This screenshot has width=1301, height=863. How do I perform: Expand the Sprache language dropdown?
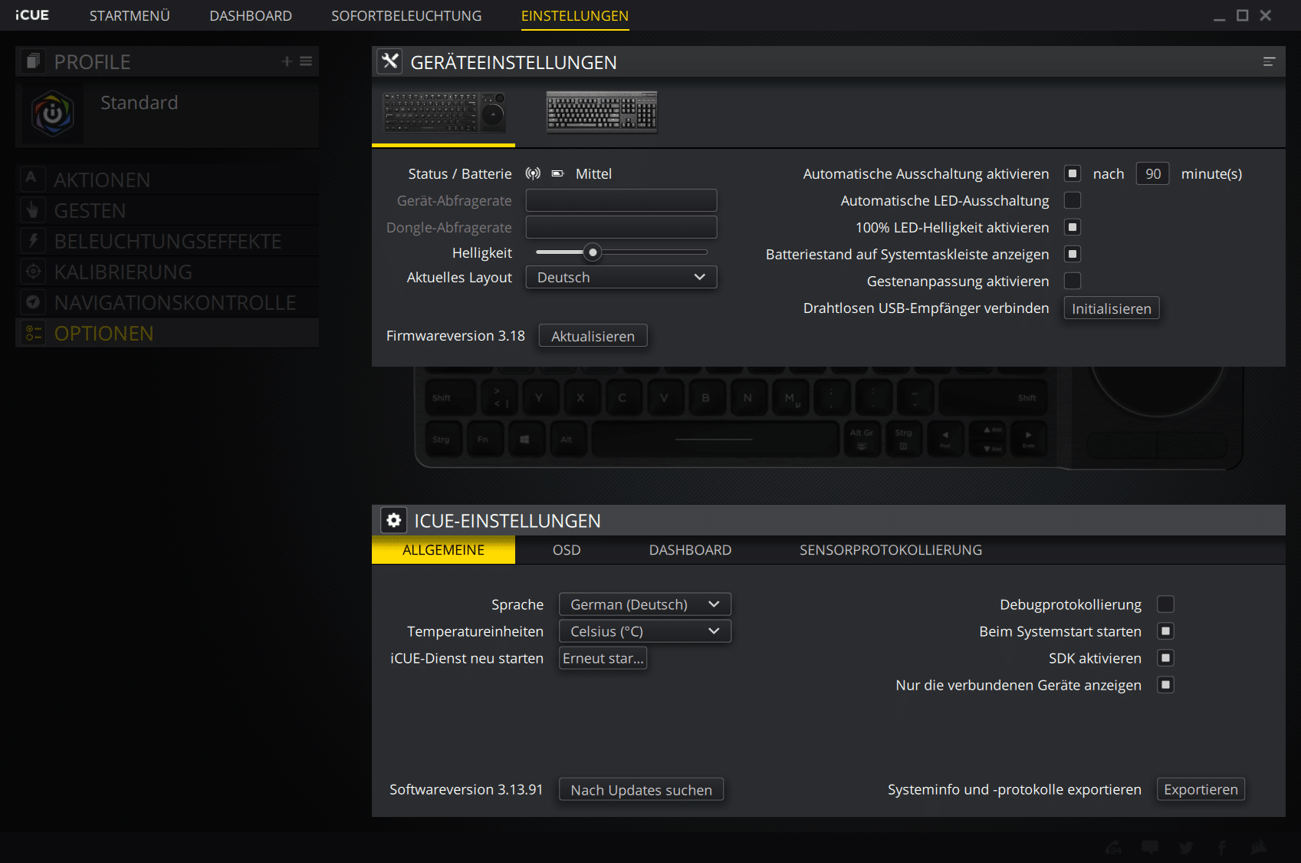[x=645, y=604]
